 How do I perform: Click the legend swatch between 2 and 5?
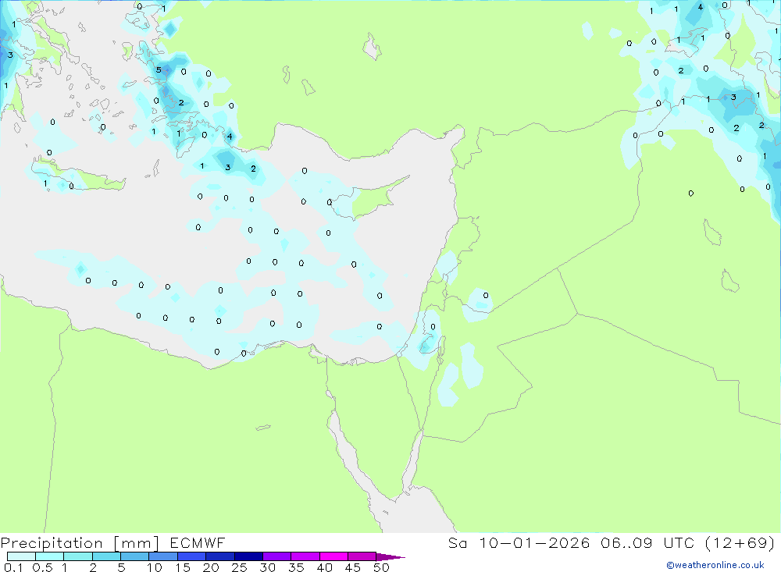[x=106, y=556]
